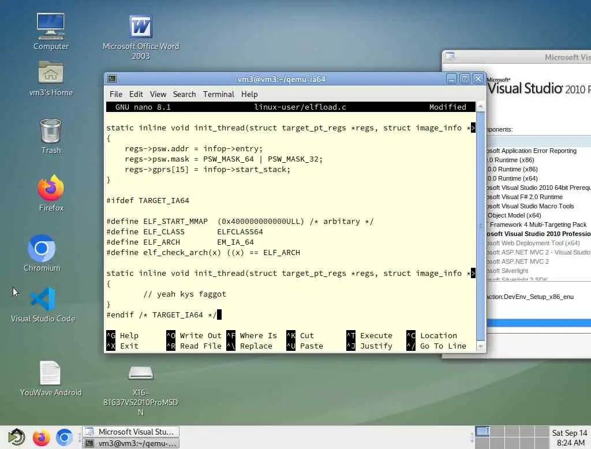
Task: Click '^K Cut' in nano shortcut bar
Action: [300, 335]
